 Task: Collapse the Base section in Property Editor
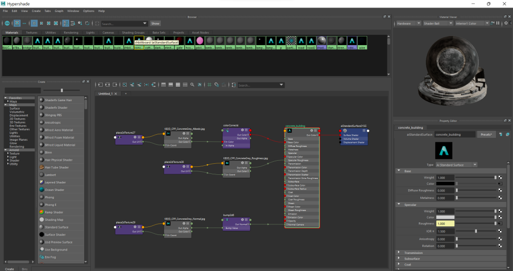(399, 171)
